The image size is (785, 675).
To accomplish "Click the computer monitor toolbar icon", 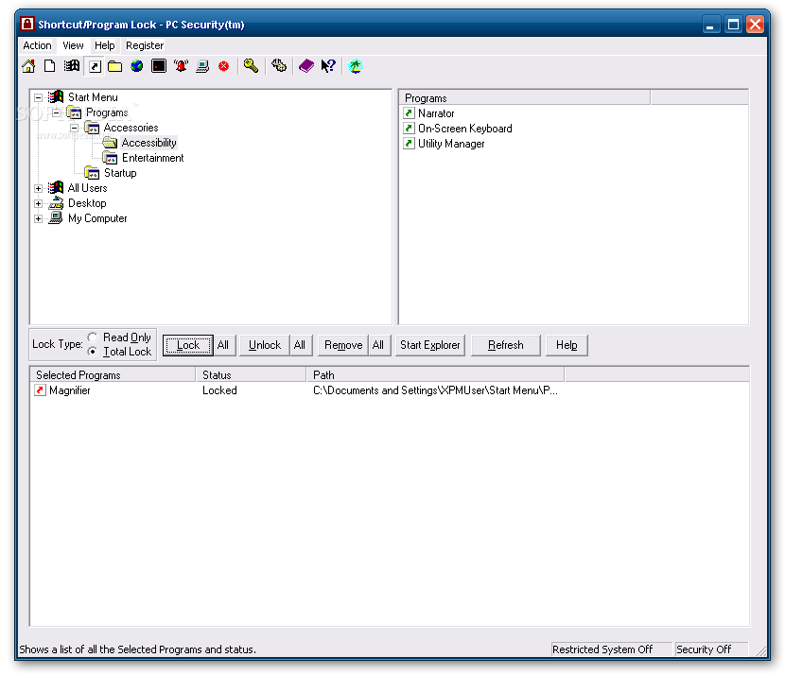I will (x=202, y=66).
